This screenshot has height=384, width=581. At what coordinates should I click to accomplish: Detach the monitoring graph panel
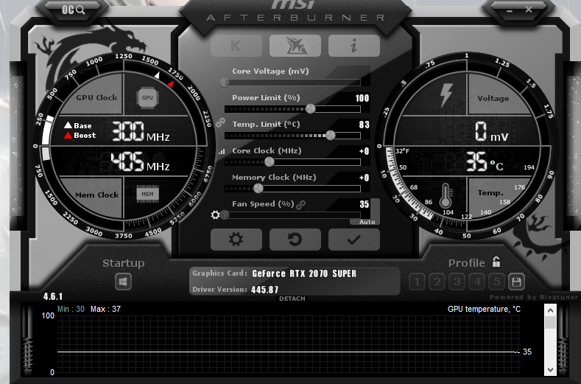click(x=292, y=299)
